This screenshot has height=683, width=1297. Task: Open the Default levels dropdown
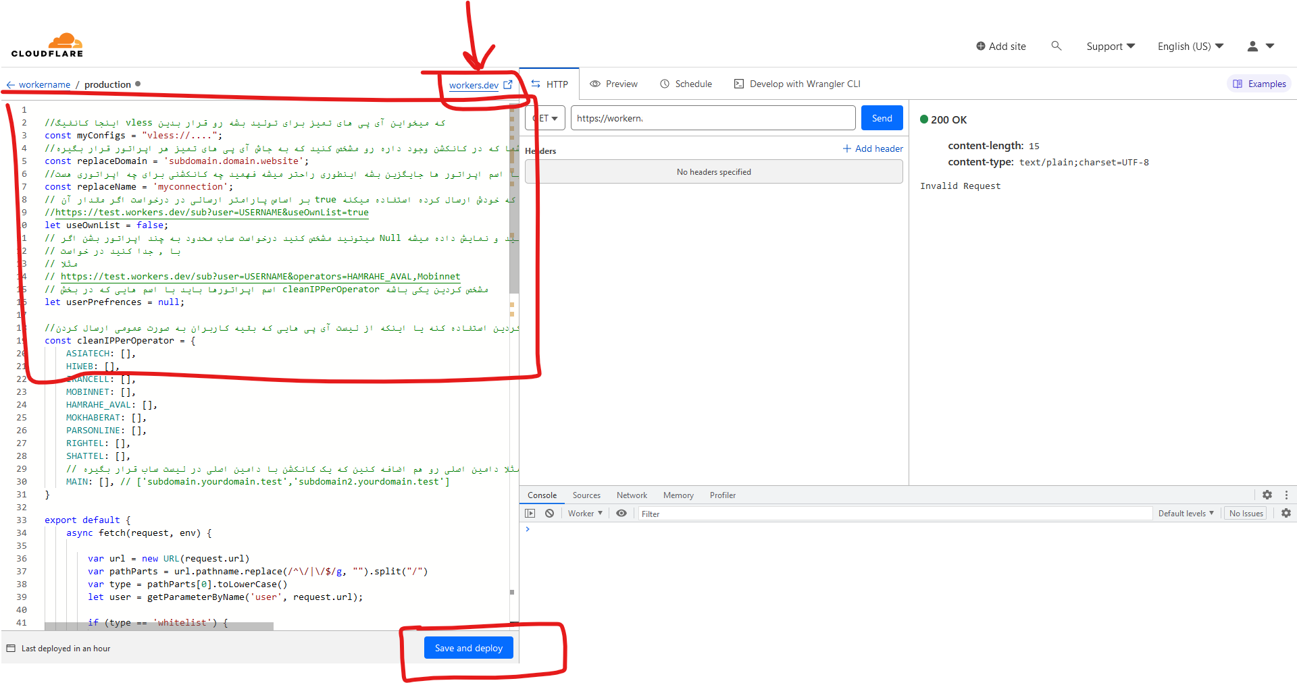pos(1186,513)
